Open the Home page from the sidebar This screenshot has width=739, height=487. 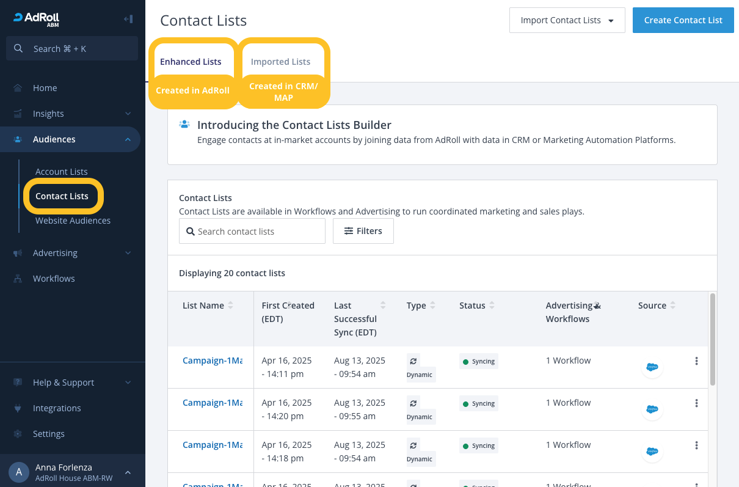coord(45,88)
